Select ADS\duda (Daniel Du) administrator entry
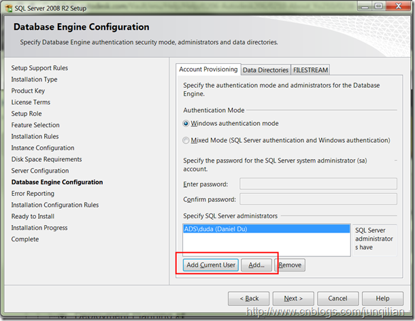The image size is (415, 321). pyautogui.click(x=266, y=229)
